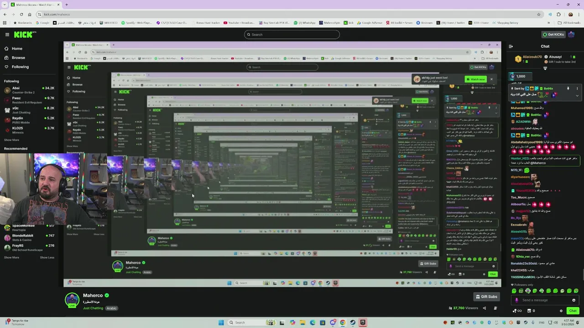Open Home in the sidebar

point(17,49)
